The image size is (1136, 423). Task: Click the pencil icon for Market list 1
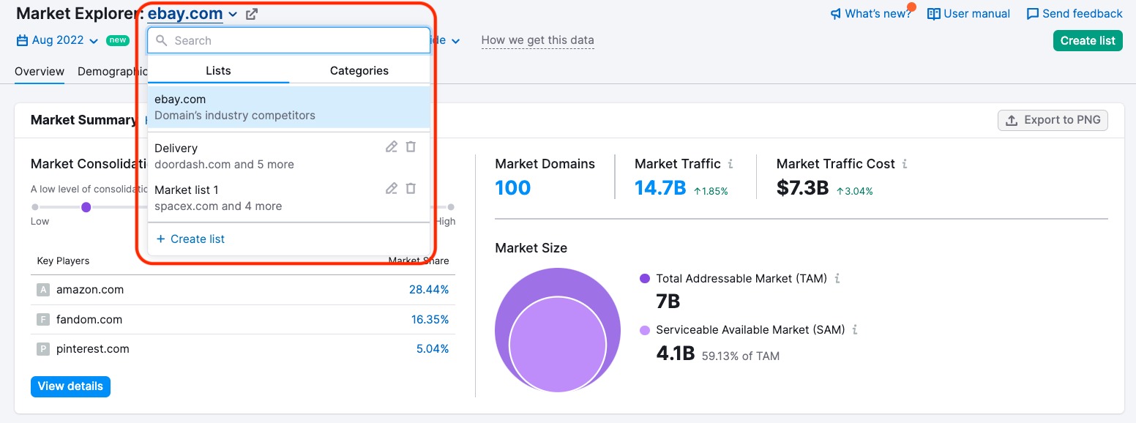click(x=392, y=189)
